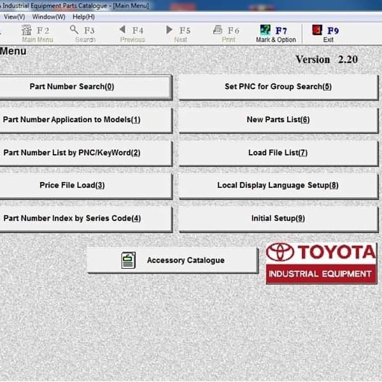Open Part Number Application to Models(1)
This screenshot has width=382, height=382.
pos(86,120)
